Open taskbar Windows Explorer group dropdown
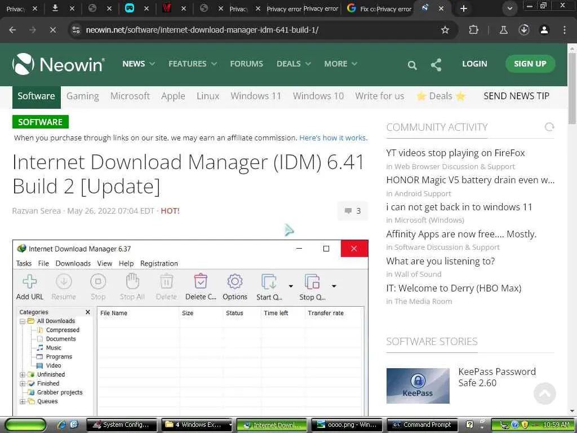Image resolution: width=577 pixels, height=433 pixels. point(230,425)
